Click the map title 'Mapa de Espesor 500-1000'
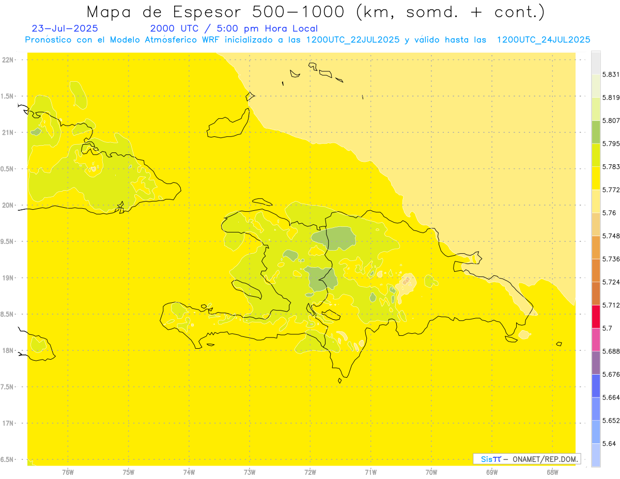This screenshot has width=620, height=479. 217,12
